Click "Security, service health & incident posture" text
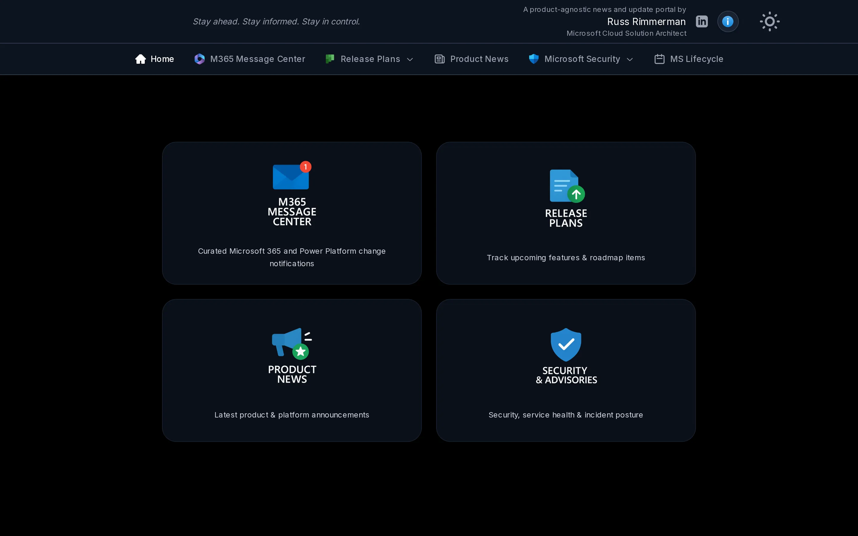Image resolution: width=858 pixels, height=536 pixels. click(566, 415)
